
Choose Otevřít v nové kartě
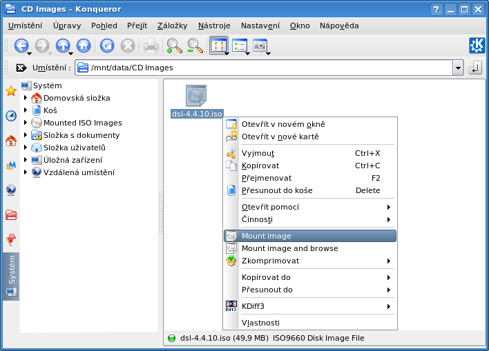pos(310,137)
